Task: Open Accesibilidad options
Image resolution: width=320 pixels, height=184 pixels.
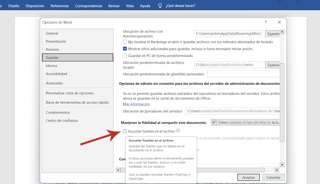Action: coord(78,74)
